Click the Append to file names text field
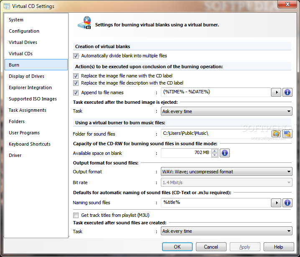Image resolution: width=300 pixels, height=257 pixels. point(216,92)
